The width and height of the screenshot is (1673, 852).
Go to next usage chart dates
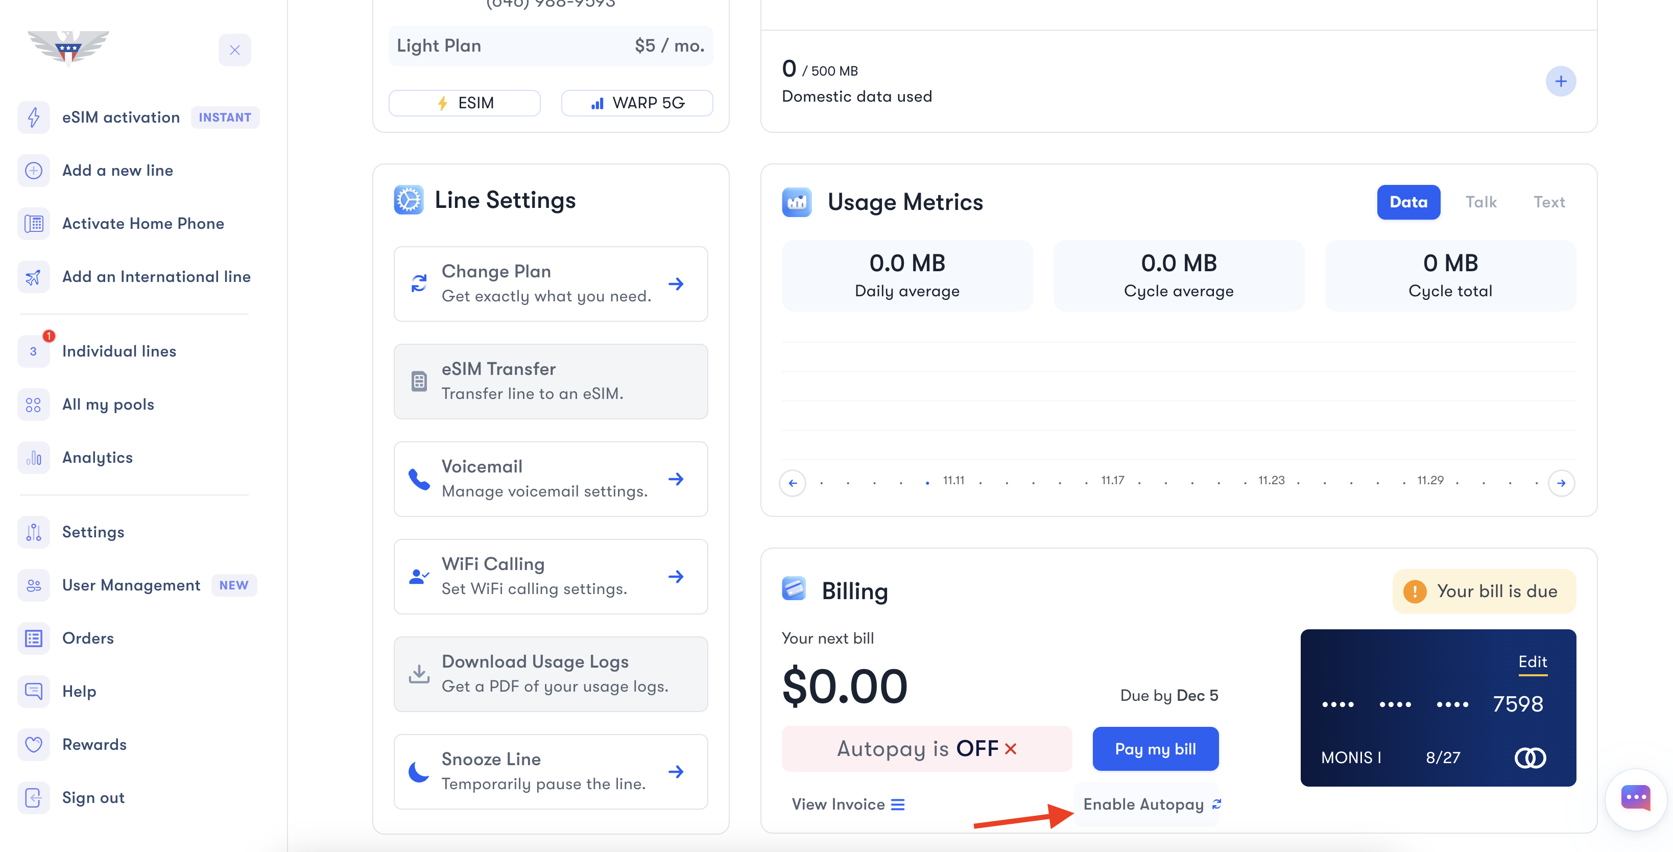click(1561, 483)
